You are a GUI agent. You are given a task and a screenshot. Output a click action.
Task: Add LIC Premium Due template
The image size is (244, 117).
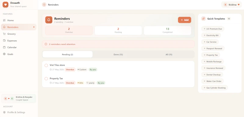213,29
